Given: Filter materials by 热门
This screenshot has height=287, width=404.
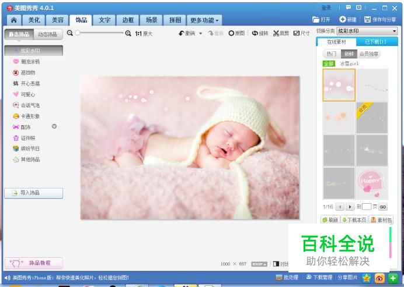Looking at the screenshot, I should pos(332,54).
